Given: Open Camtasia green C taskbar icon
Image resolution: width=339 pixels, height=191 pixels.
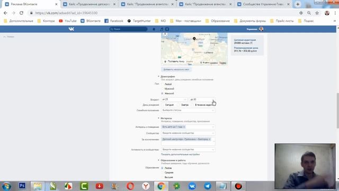Looking at the screenshot, I should 84,186.
